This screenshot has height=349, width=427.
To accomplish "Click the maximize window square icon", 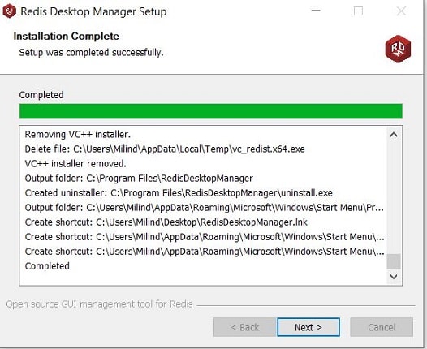I will click(x=358, y=11).
